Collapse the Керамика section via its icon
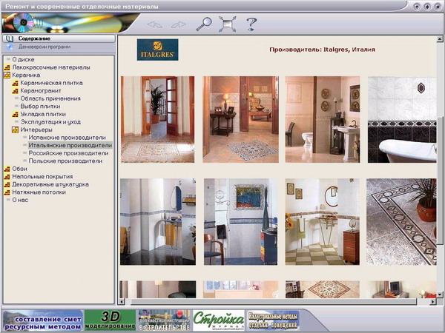This screenshot has width=445, height=333. (7, 75)
